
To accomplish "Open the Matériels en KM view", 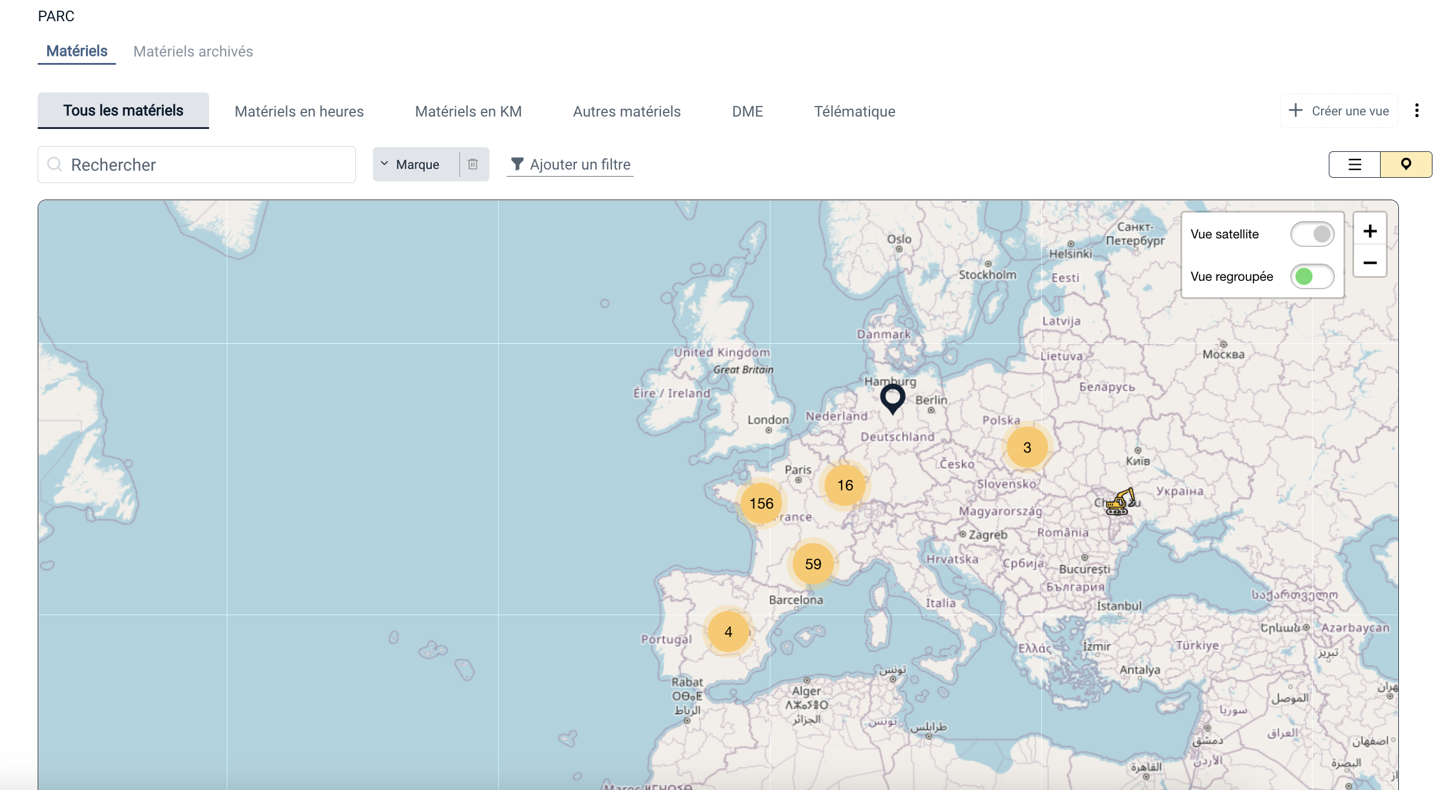I will coord(468,111).
